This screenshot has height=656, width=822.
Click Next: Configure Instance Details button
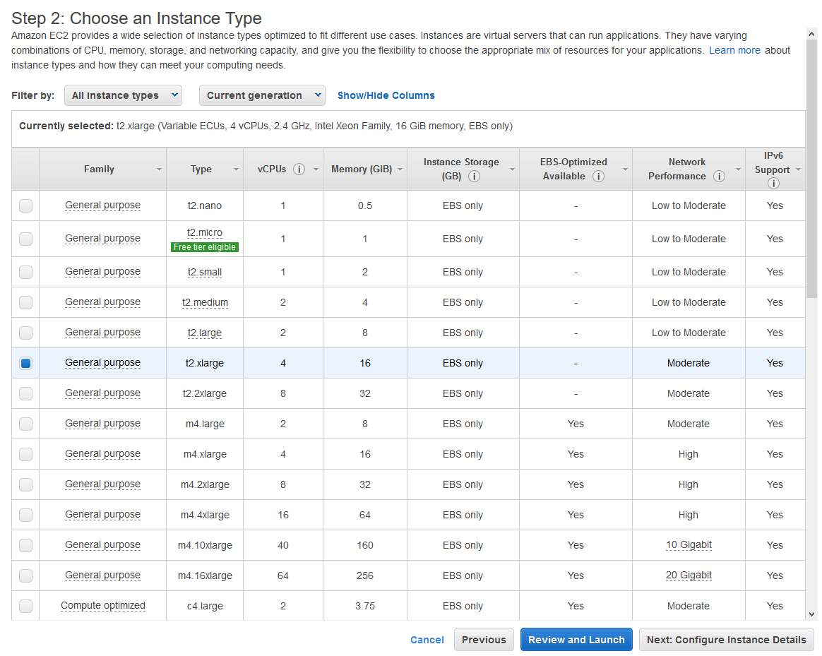[x=726, y=640]
